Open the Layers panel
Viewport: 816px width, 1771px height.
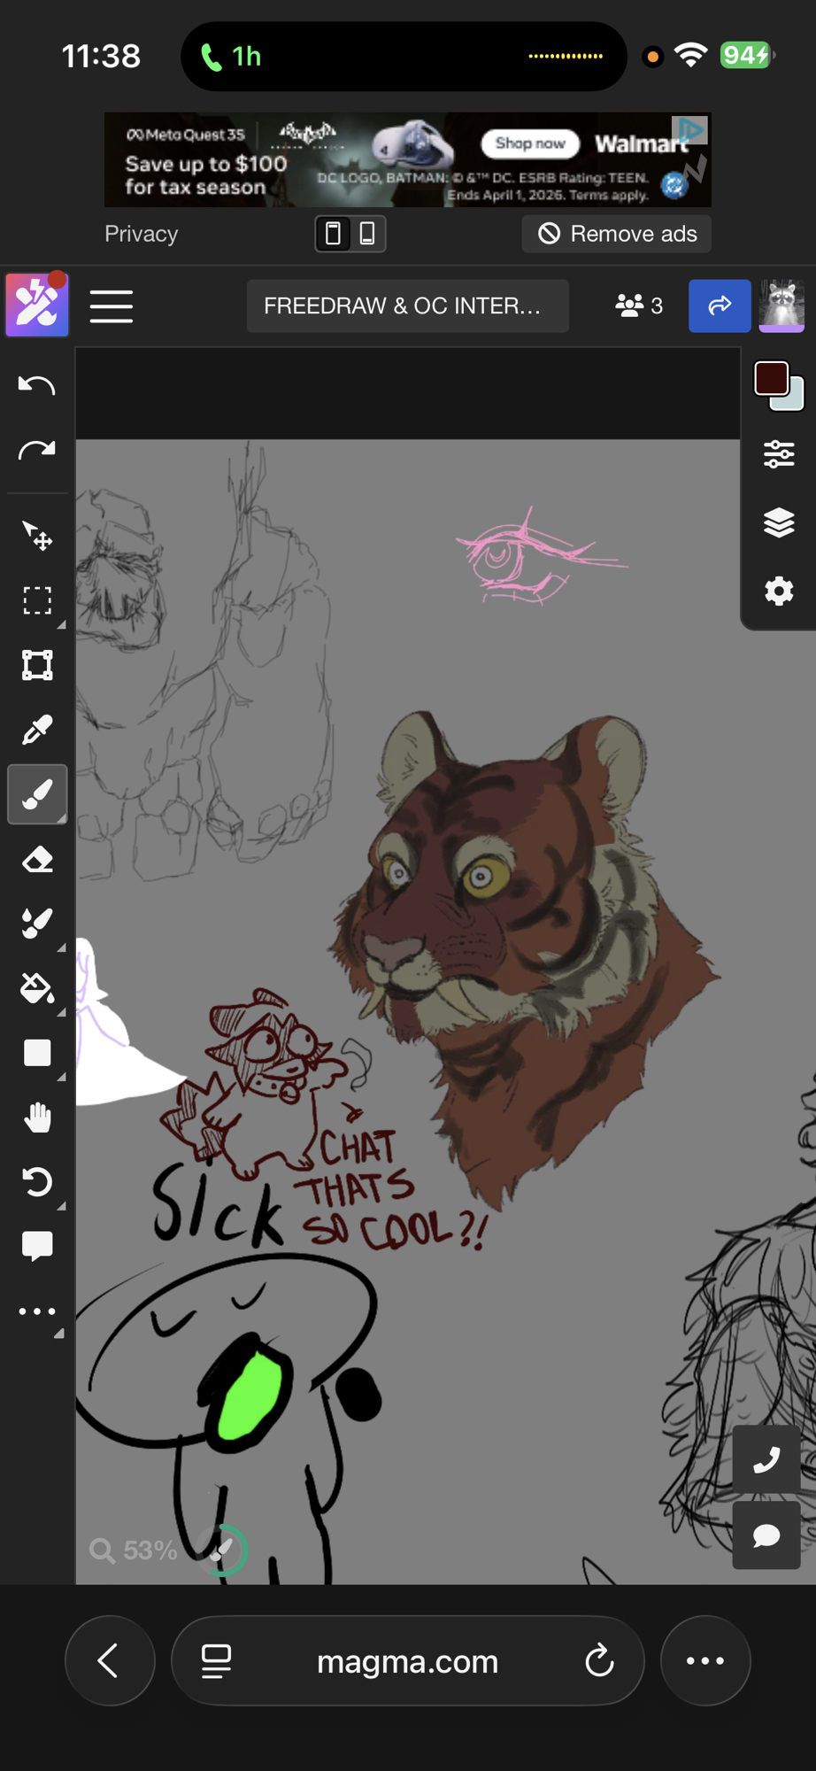click(x=778, y=523)
